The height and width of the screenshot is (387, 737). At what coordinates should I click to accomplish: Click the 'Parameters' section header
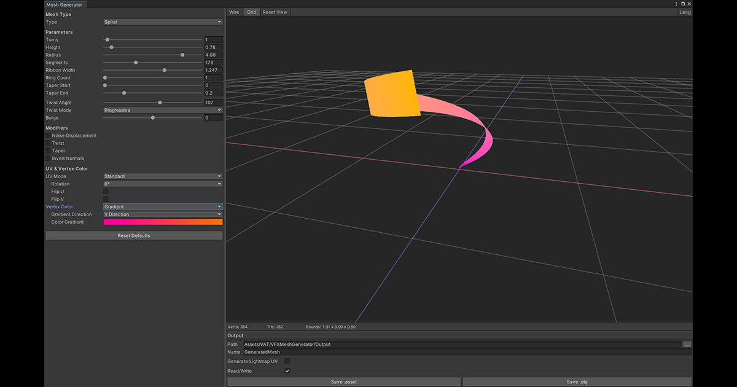click(59, 32)
